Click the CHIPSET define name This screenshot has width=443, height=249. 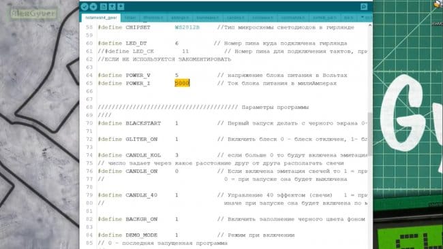tap(138, 27)
